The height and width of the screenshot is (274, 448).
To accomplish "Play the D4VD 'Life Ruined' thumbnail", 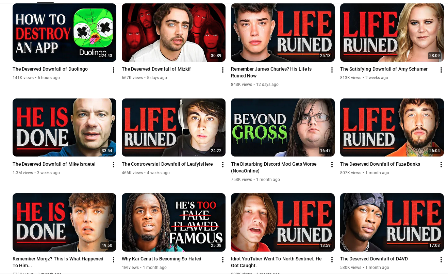I will pos(392,222).
